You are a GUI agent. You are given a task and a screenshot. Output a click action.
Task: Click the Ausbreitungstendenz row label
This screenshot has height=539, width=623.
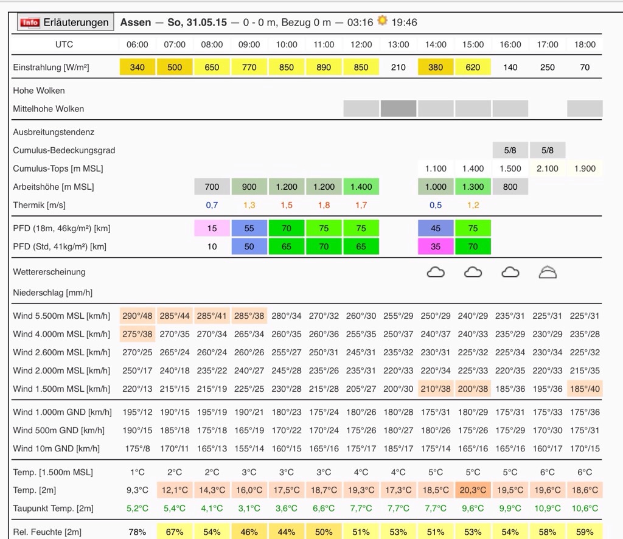click(x=54, y=132)
